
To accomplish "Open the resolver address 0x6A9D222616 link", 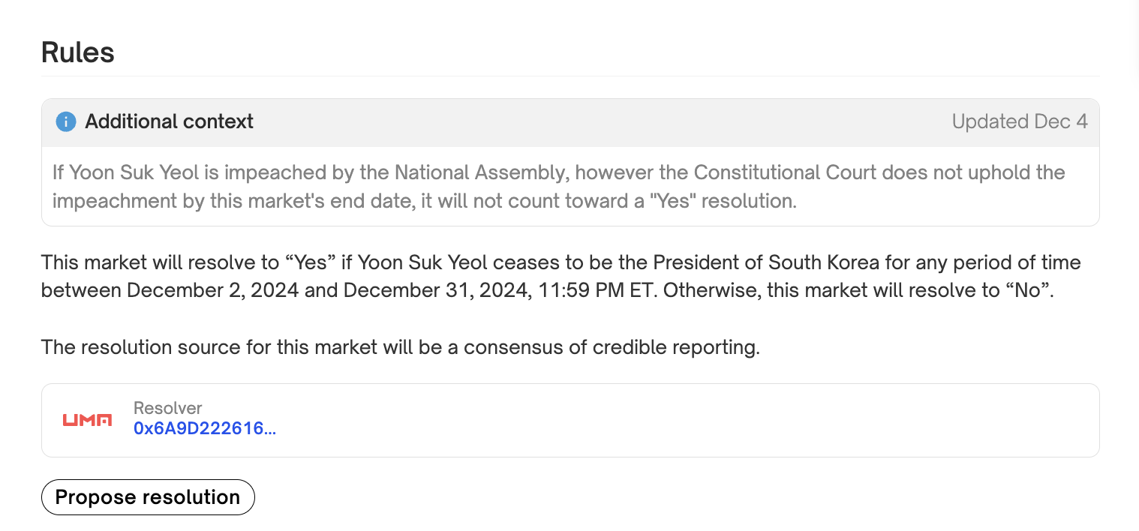I will [205, 428].
